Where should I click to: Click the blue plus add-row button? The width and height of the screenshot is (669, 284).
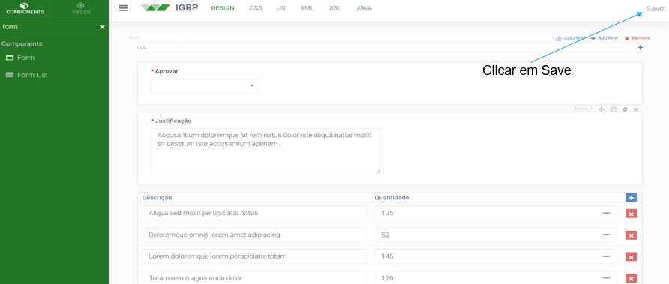click(631, 197)
